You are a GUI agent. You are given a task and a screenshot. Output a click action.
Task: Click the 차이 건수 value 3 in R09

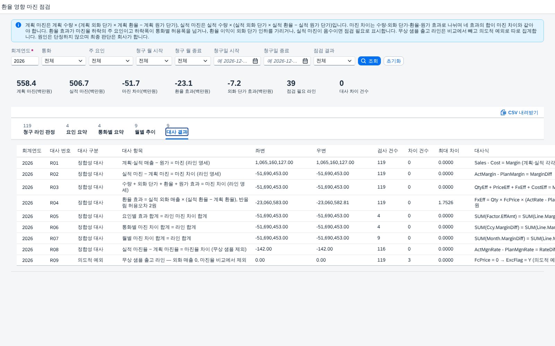tap(409, 260)
